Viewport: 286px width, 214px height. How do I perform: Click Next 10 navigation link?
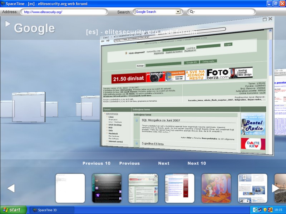tap(197, 163)
